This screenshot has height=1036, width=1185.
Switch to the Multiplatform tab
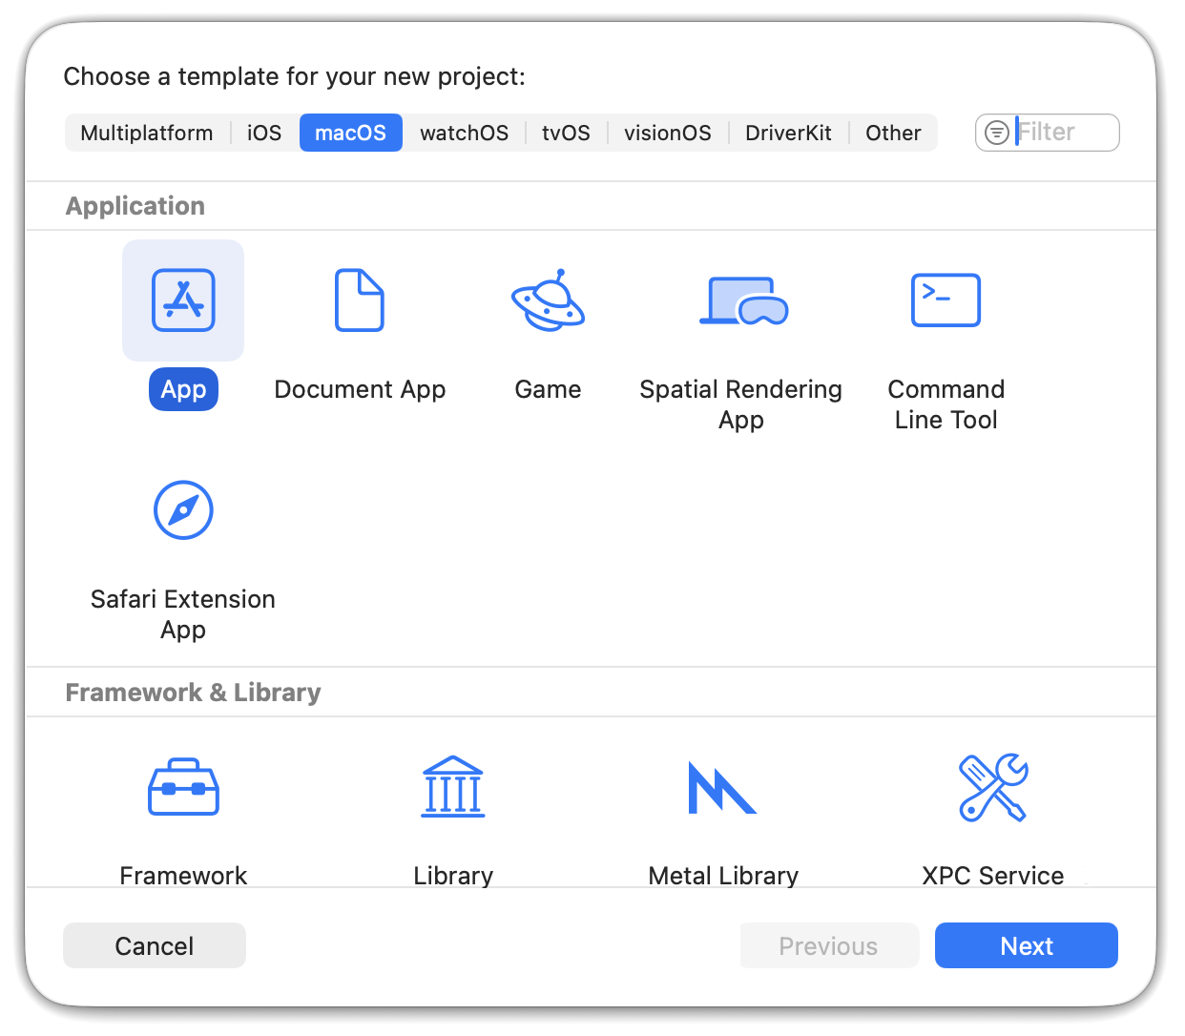[x=147, y=133]
